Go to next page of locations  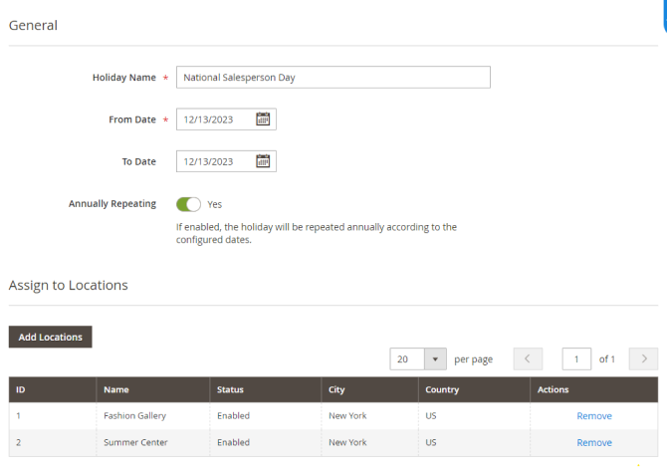(644, 358)
